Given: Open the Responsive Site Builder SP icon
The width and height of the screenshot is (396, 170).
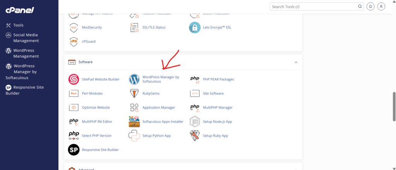Looking at the screenshot, I should click(x=73, y=149).
